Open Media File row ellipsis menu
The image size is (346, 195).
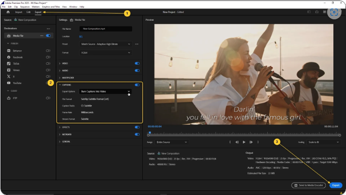tap(42, 35)
